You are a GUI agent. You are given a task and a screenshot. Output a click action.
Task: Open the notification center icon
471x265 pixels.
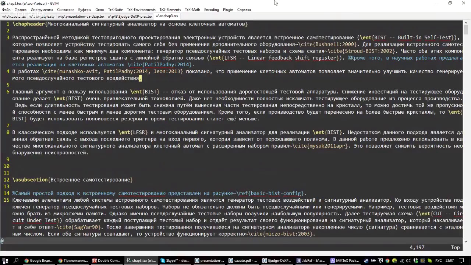point(461,261)
